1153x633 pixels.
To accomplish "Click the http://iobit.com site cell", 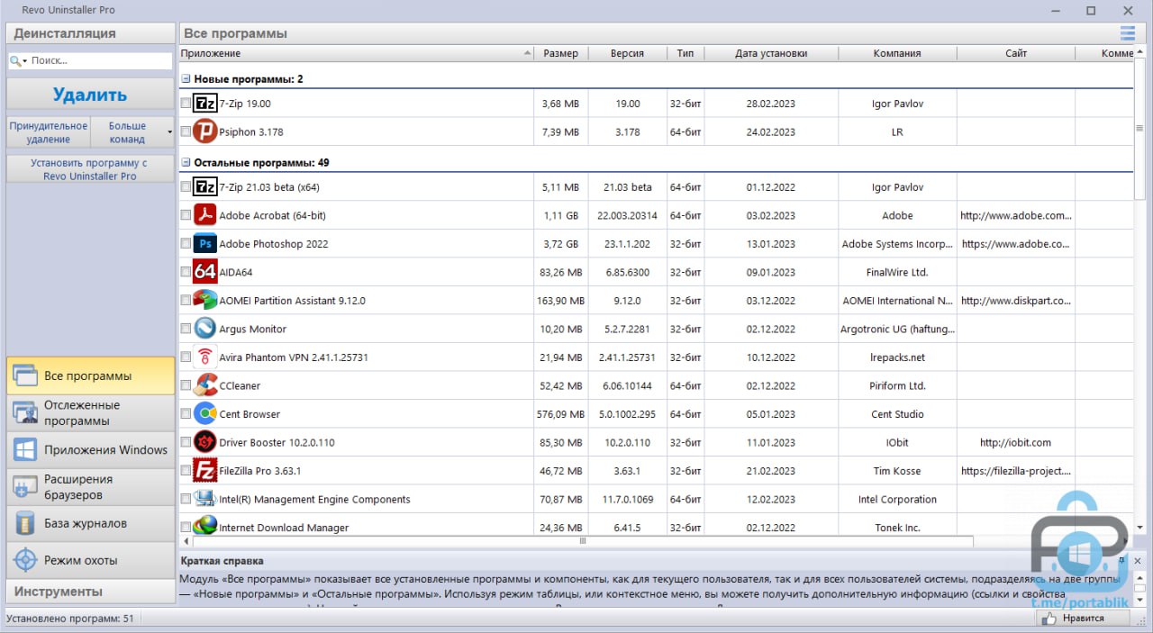I will (x=1015, y=442).
